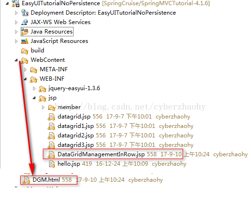This screenshot has height=203, width=251.
Task: Expand the member folder
Action: click(x=43, y=107)
